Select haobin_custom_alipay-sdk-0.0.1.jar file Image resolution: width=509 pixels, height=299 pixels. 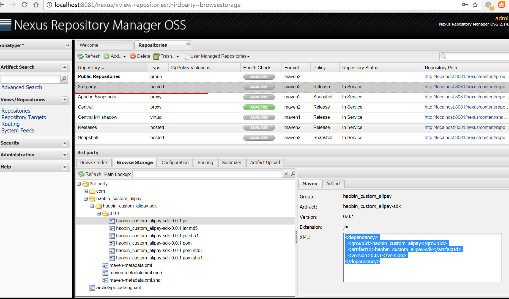152,221
